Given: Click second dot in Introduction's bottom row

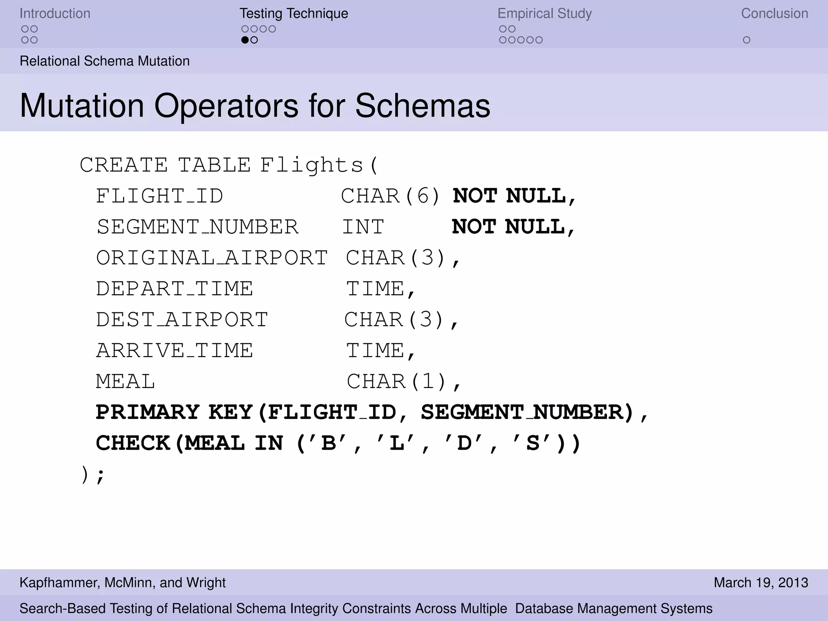Looking at the screenshot, I should click(x=34, y=40).
